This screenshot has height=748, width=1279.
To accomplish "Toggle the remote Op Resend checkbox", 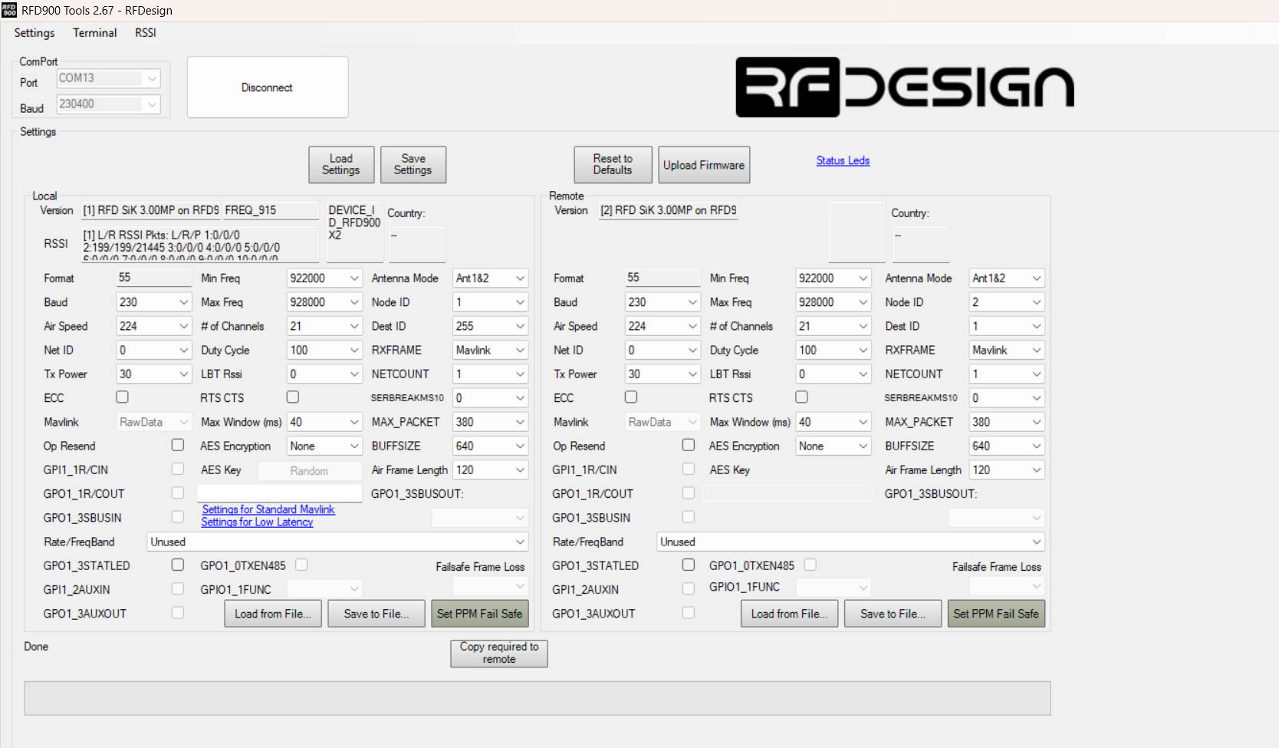I will [689, 445].
